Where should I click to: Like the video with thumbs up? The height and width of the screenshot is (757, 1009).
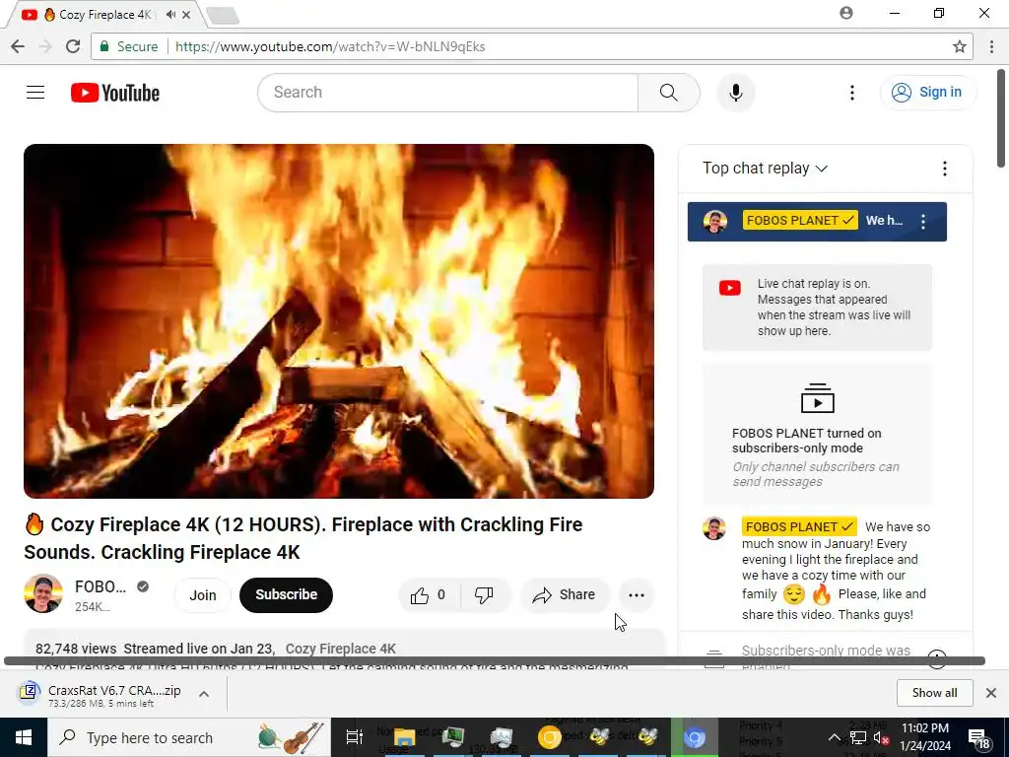[x=430, y=594]
